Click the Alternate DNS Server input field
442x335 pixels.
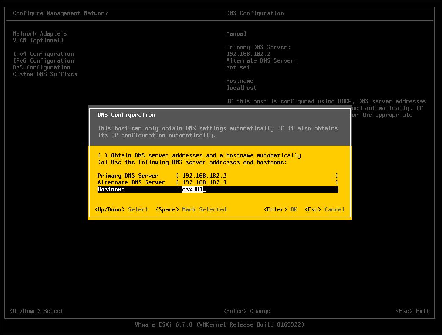coord(257,182)
